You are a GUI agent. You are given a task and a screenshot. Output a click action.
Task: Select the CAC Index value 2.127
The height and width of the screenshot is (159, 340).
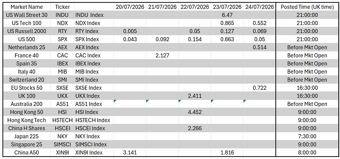[162, 55]
